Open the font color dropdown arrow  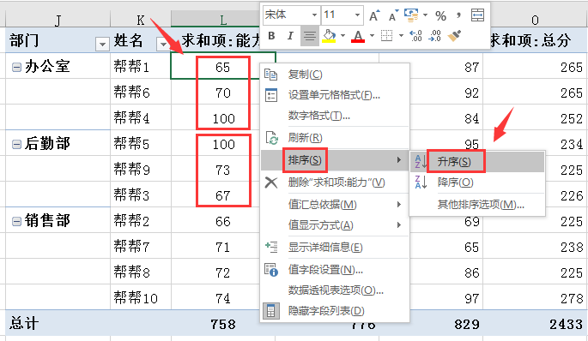tap(372, 36)
